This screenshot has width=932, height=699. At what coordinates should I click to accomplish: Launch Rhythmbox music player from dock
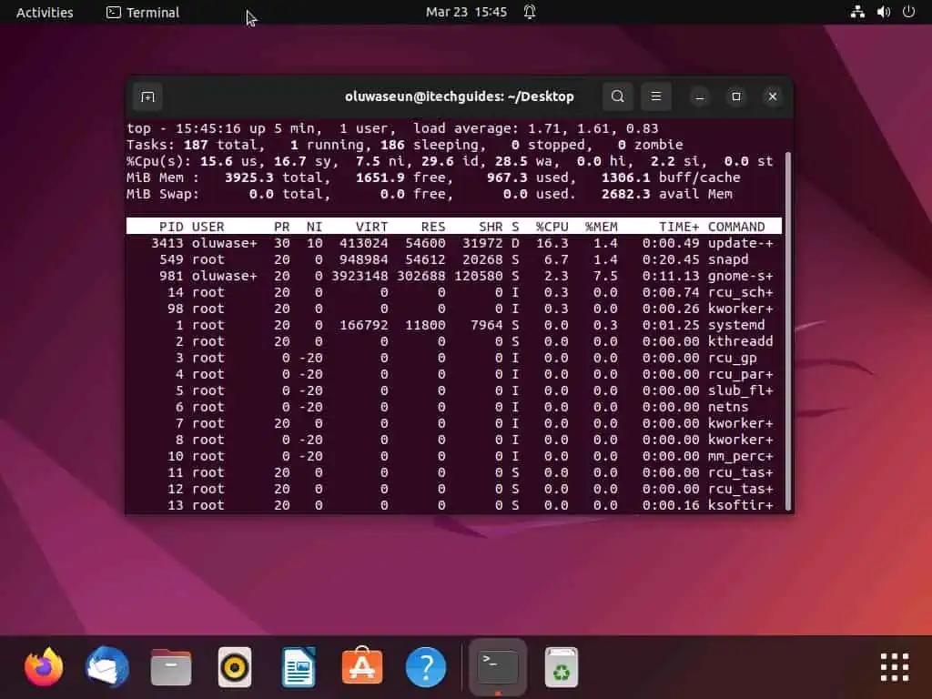[x=235, y=668]
